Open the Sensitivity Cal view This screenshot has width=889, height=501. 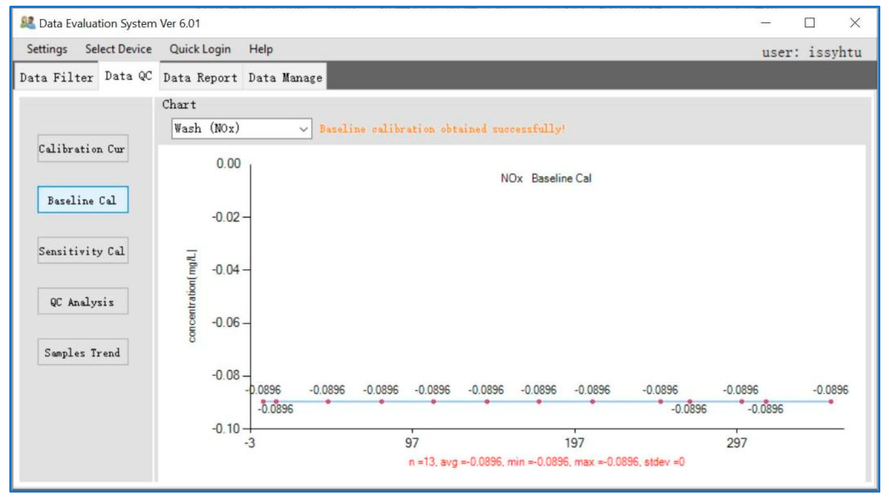click(83, 251)
